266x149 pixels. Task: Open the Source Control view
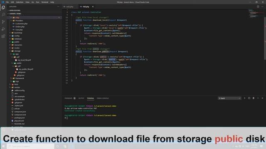coord(3,22)
